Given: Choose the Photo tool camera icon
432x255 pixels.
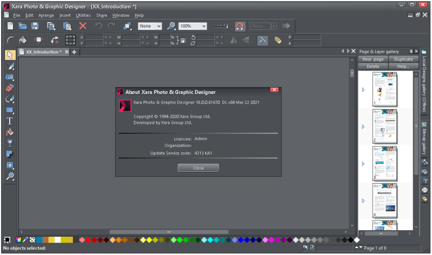Looking at the screenshot, I should [10, 77].
